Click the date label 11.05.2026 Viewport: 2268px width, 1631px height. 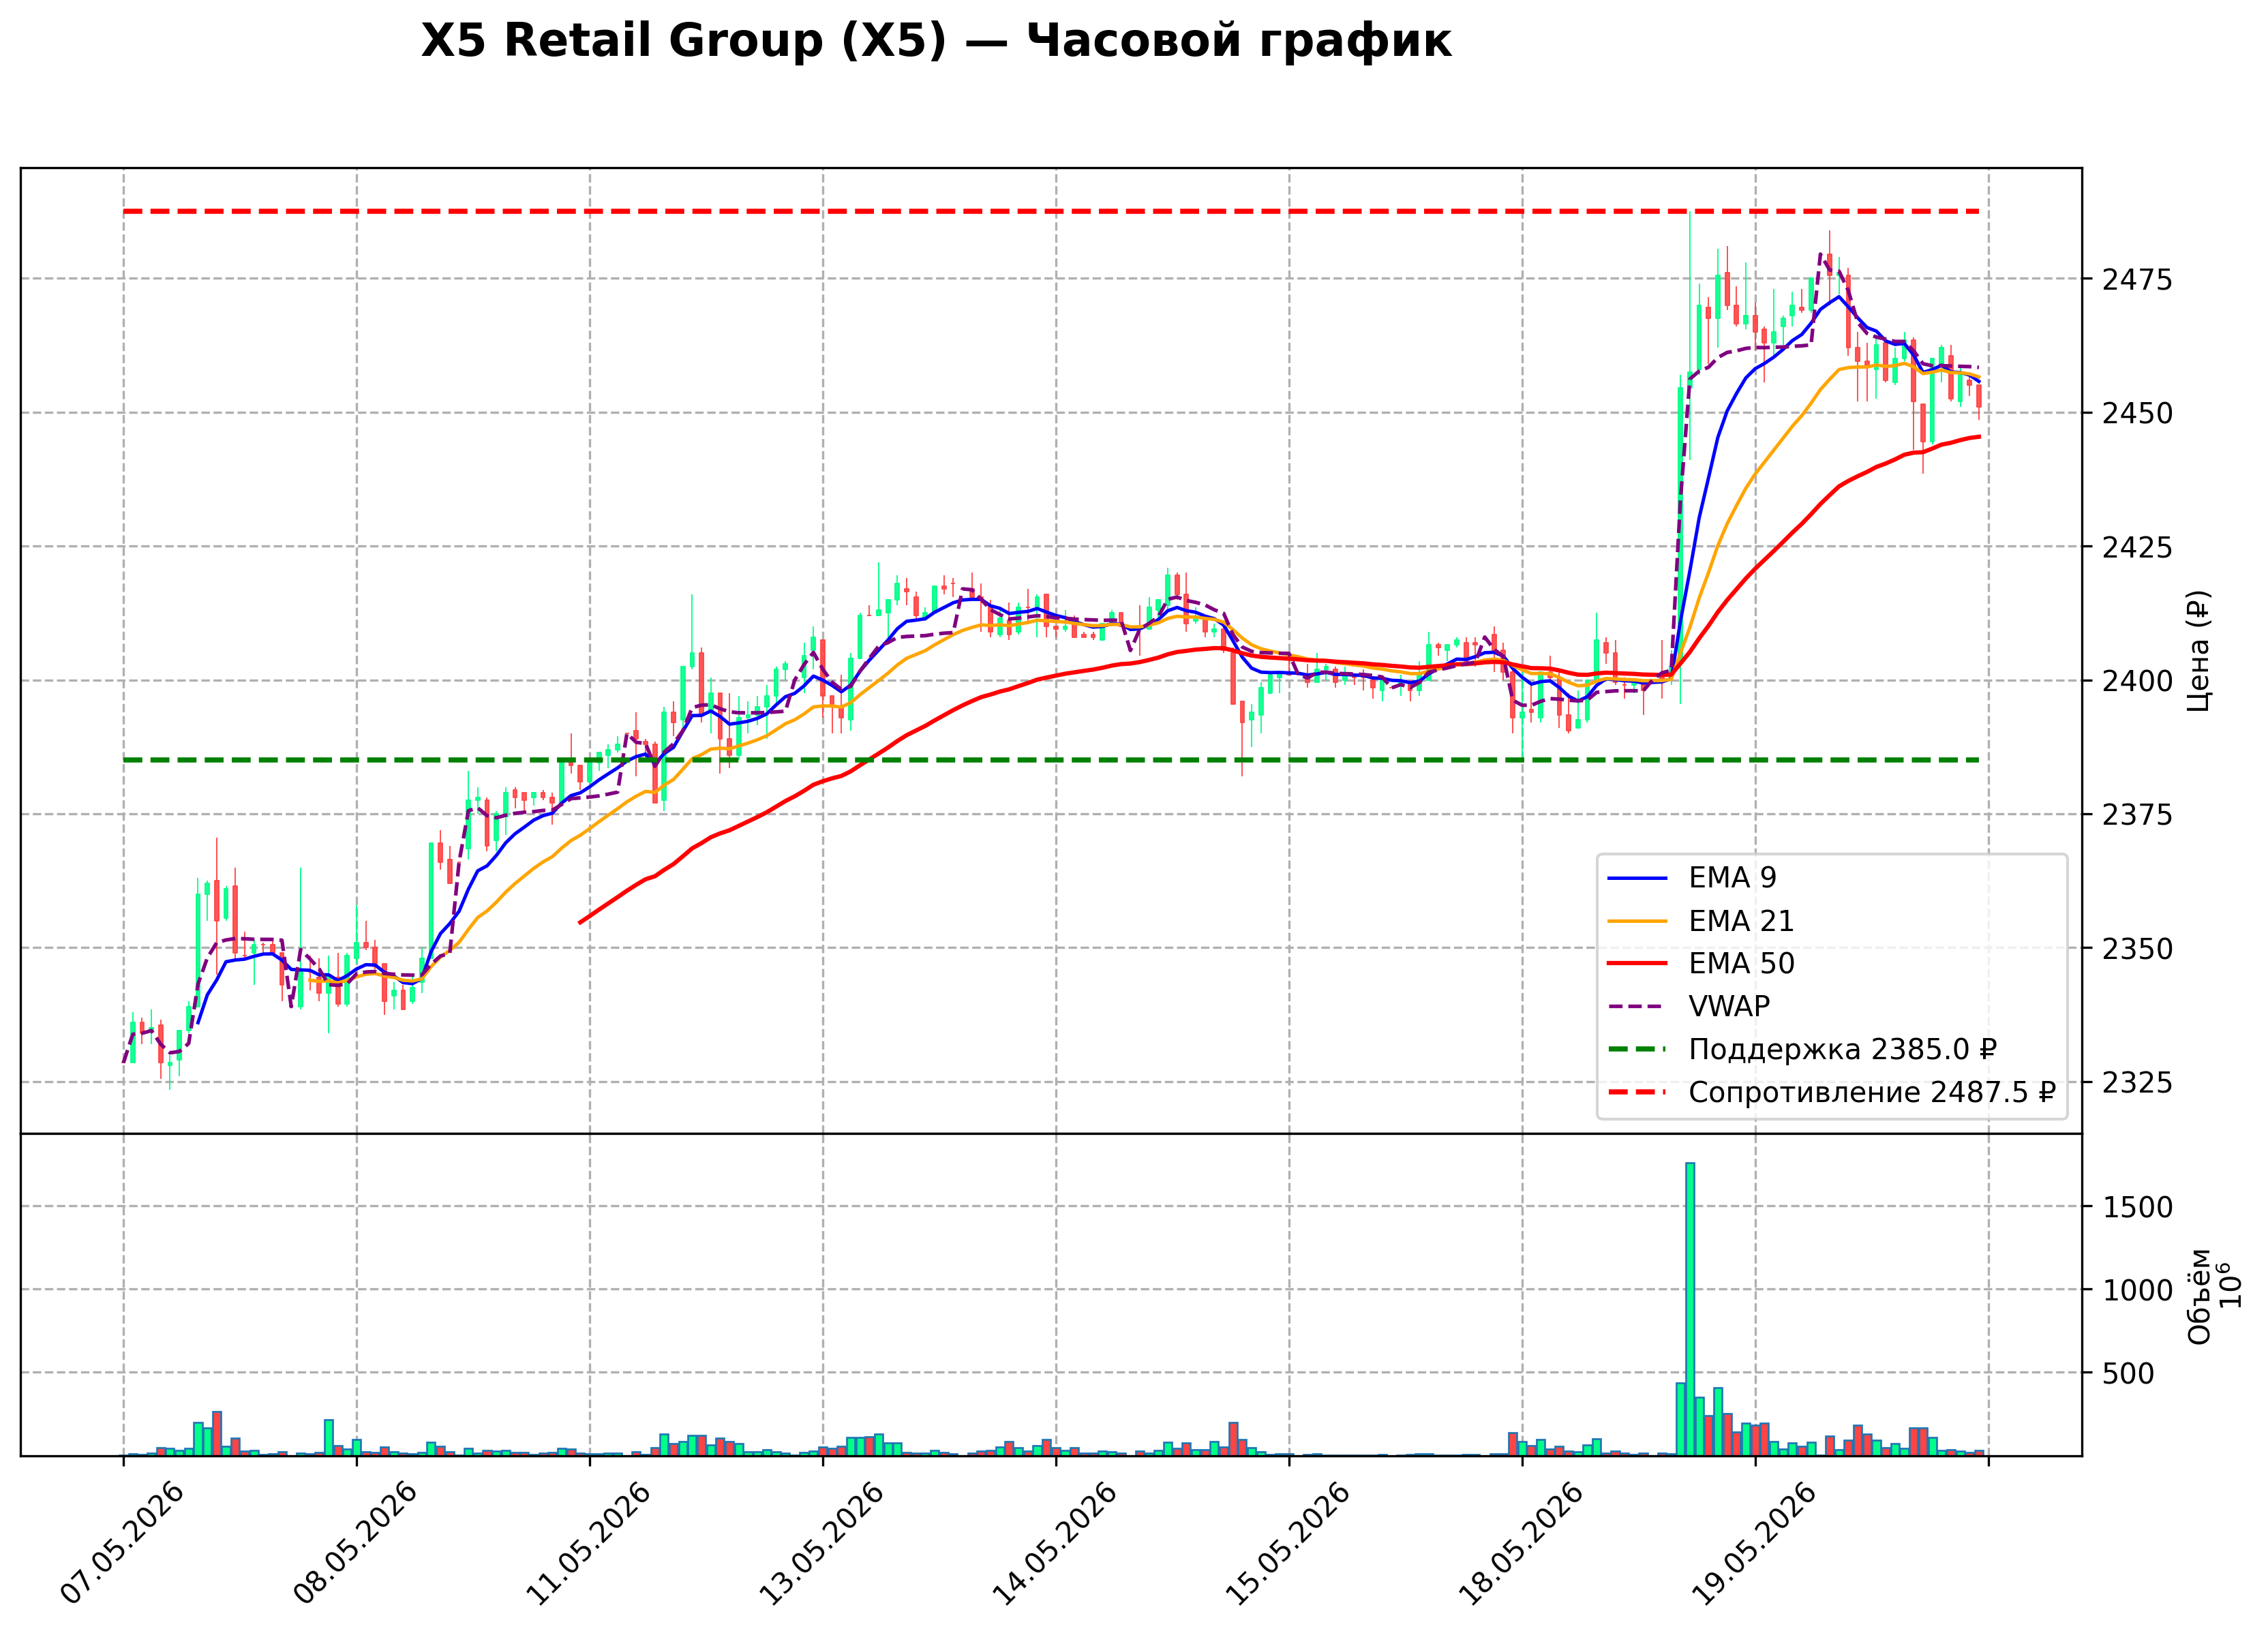coord(588,1544)
